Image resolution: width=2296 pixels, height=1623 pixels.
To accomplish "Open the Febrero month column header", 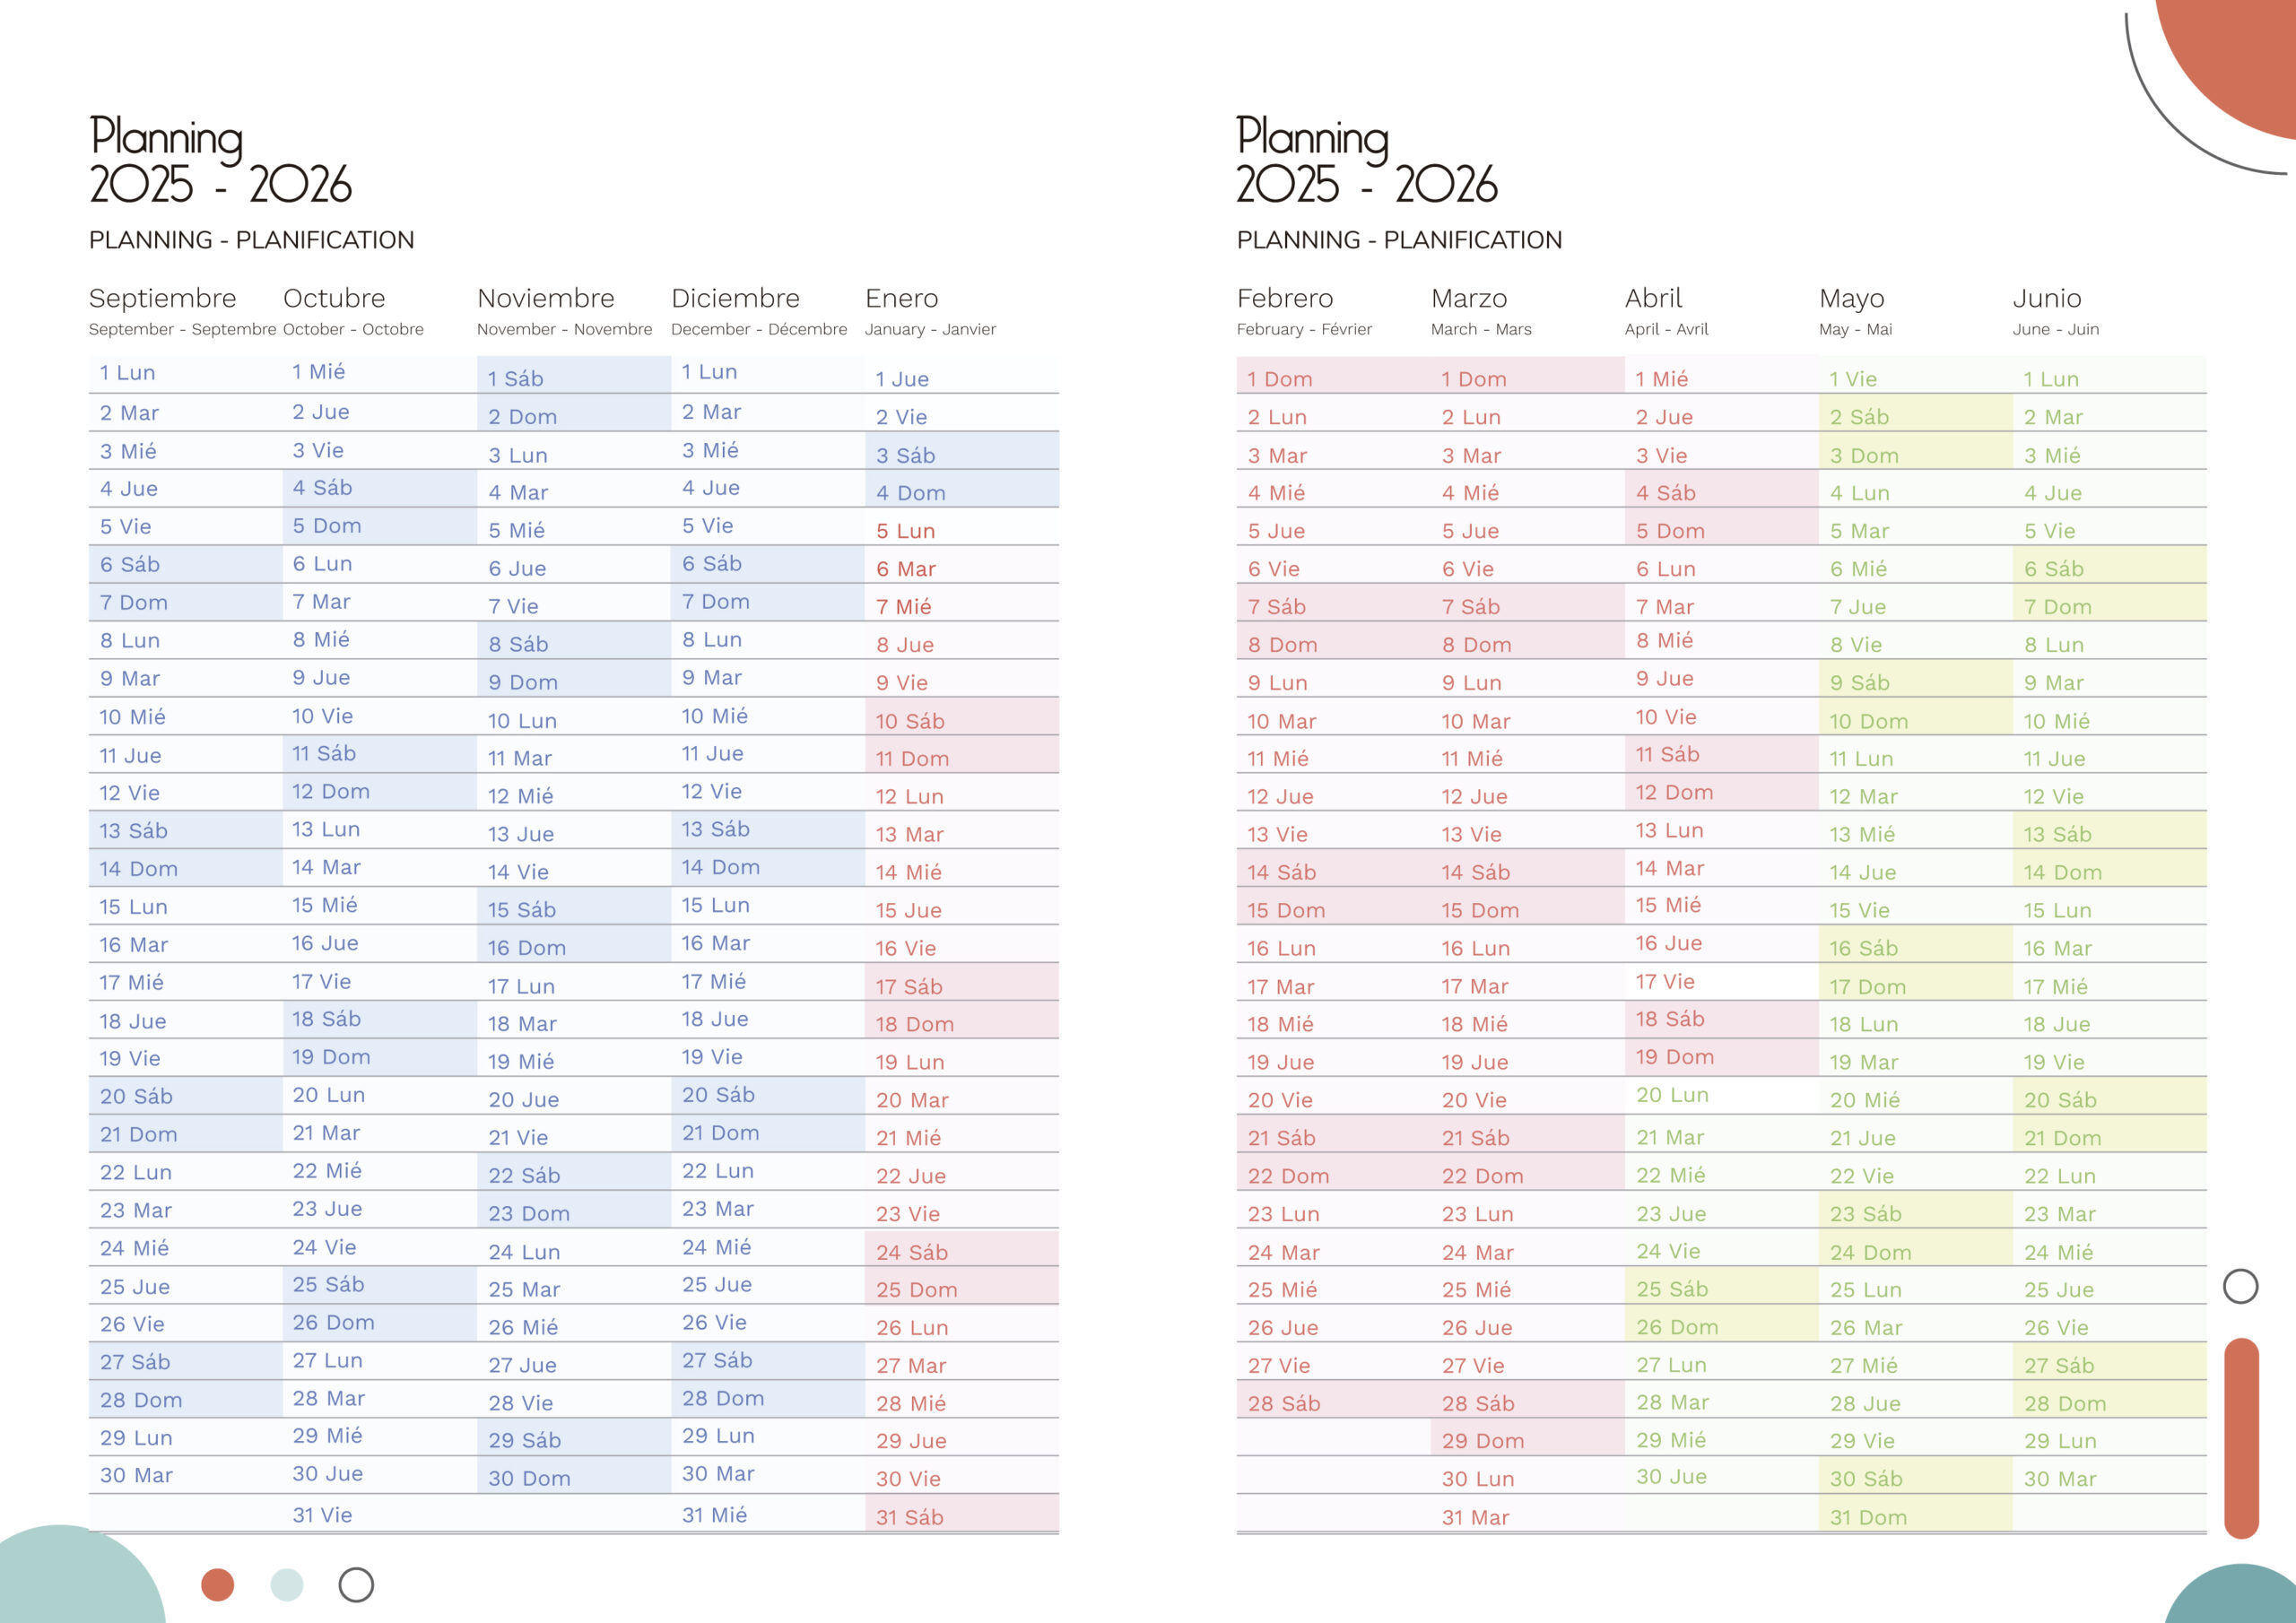I will [x=1285, y=298].
